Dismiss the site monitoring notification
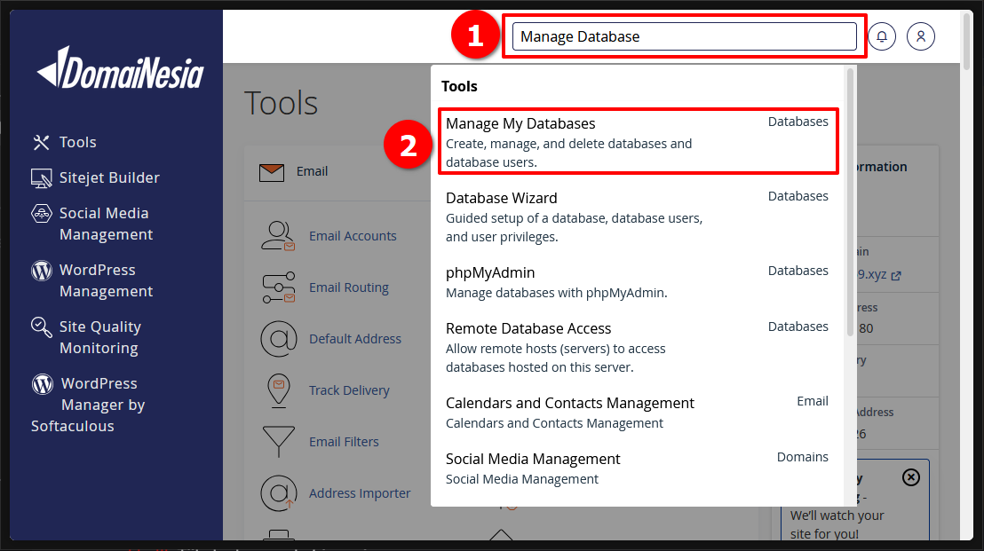This screenshot has height=551, width=984. point(910,477)
